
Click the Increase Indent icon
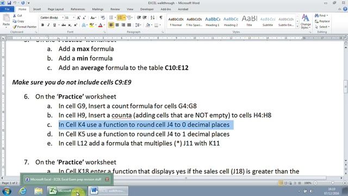(x=145, y=17)
